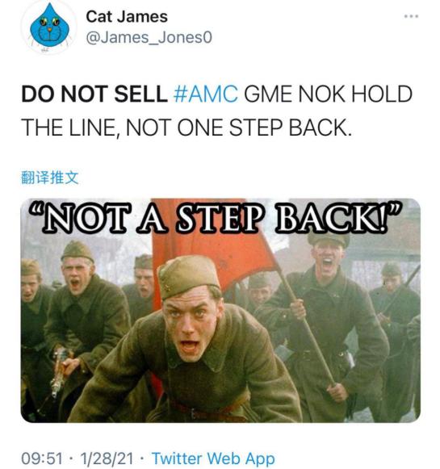Click the 09:51 tweet timestamp

coord(42,459)
